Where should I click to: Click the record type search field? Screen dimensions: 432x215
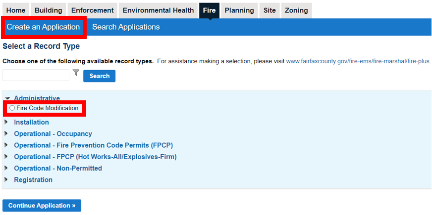(36, 75)
